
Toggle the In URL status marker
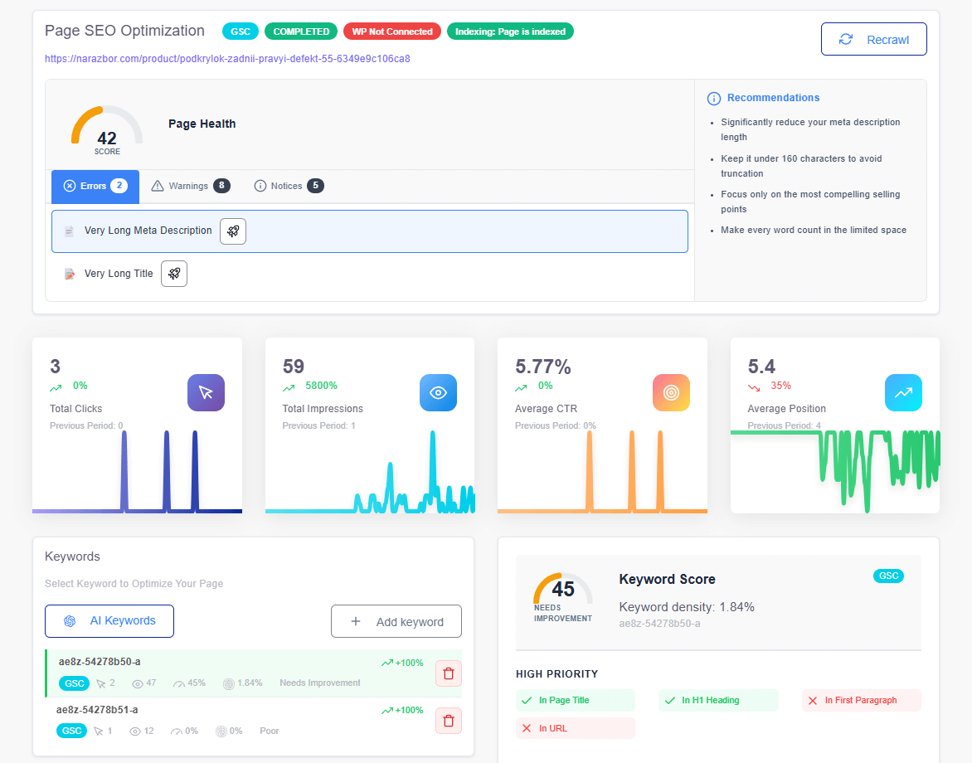(x=575, y=728)
